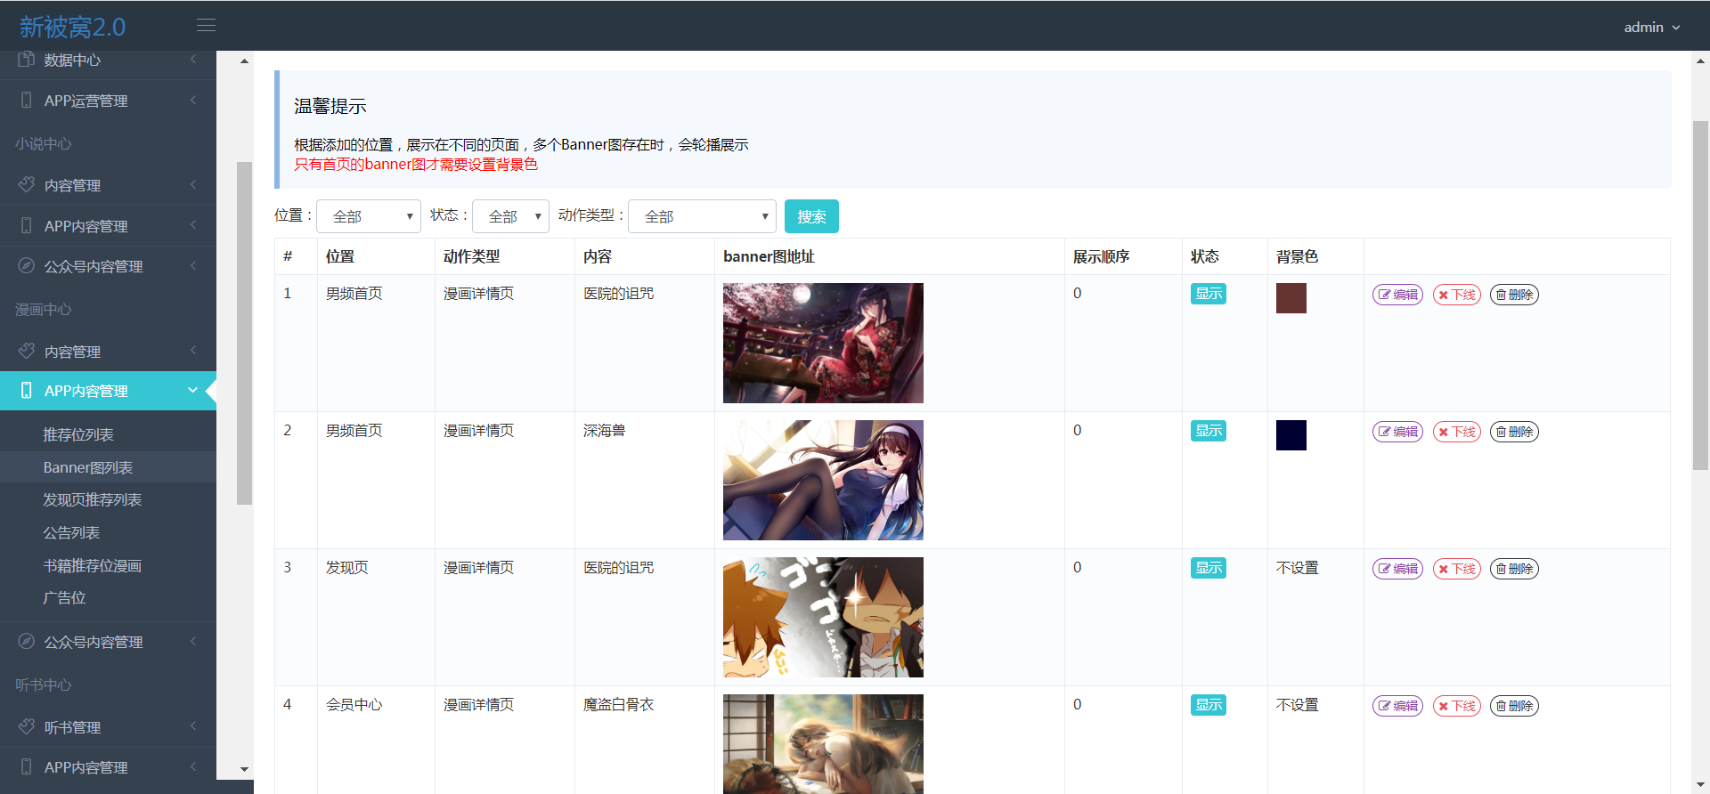Click the sidebar scrollbar down arrow
This screenshot has height=794, width=1710.
244,769
